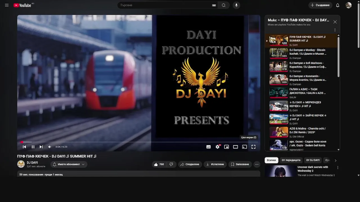Close the mix playlist panel
The height and width of the screenshot is (202, 360).
(335, 22)
